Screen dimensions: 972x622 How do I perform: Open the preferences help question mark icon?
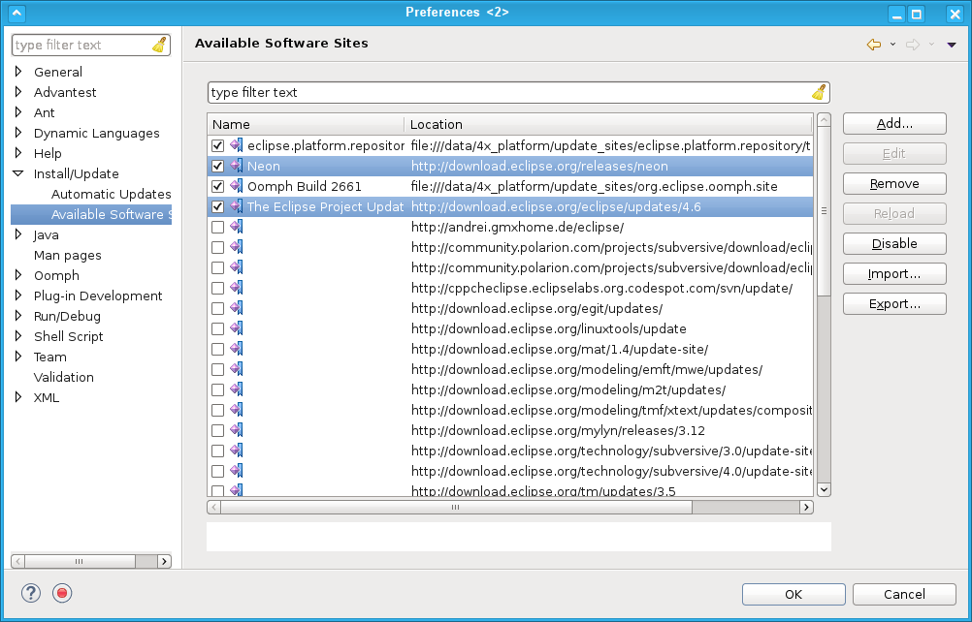click(x=30, y=593)
